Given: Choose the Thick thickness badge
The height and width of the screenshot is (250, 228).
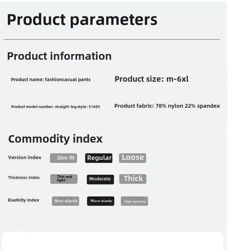Looking at the screenshot, I should (x=133, y=179).
